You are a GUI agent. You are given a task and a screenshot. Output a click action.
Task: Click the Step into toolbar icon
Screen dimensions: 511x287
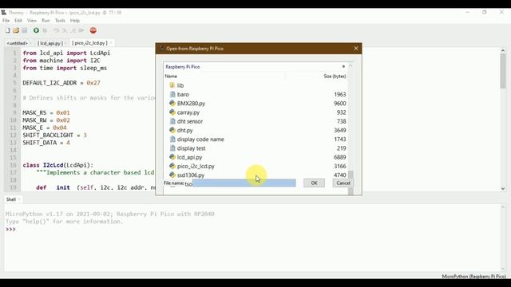click(x=65, y=30)
